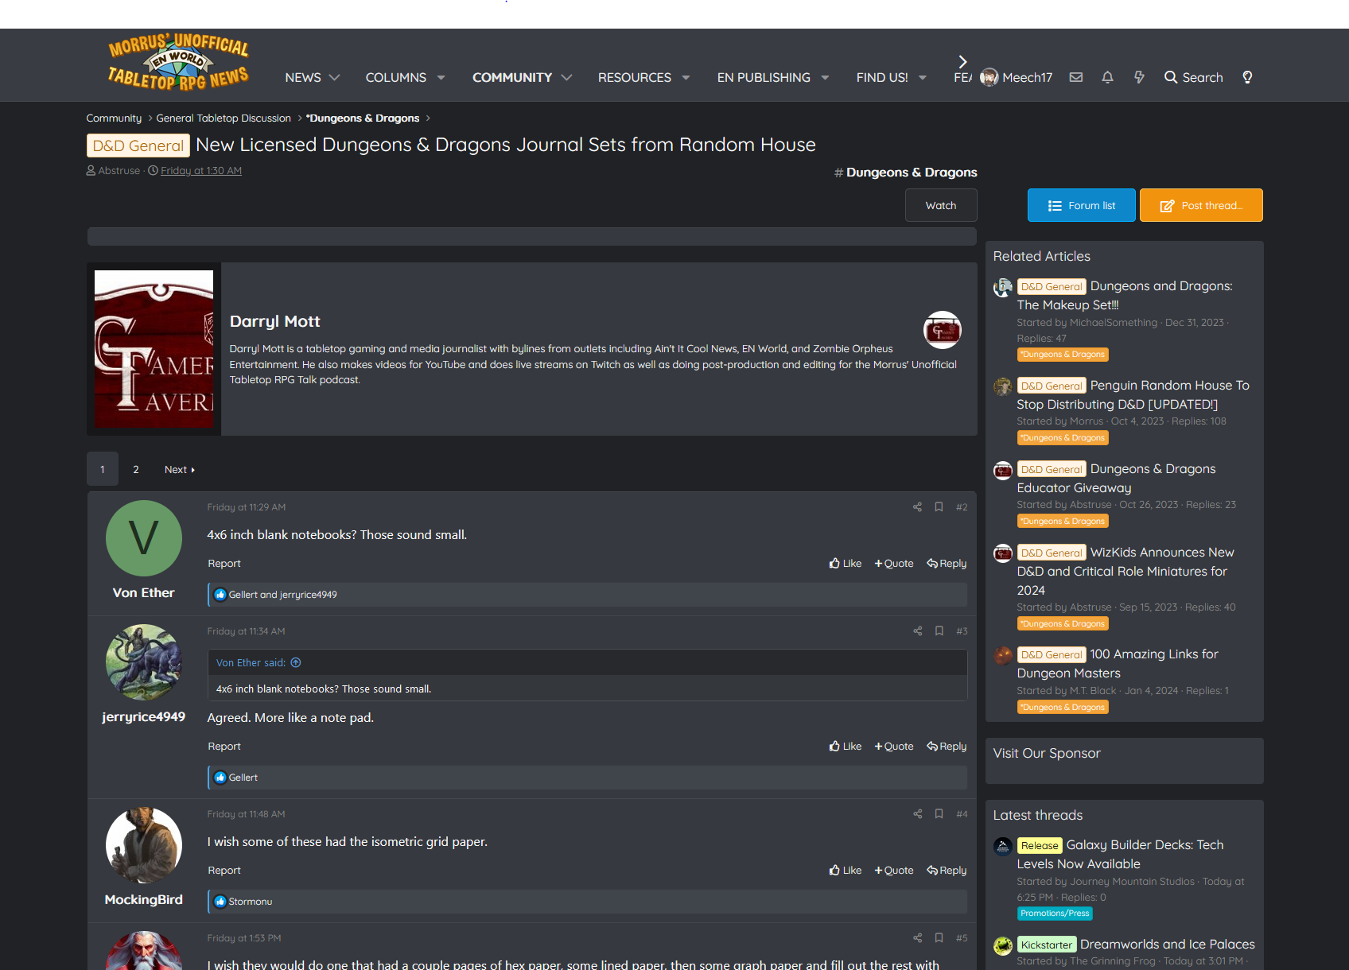Expand the FIND US! dropdown arrow
Screen dimensions: 1349x970
point(923,78)
